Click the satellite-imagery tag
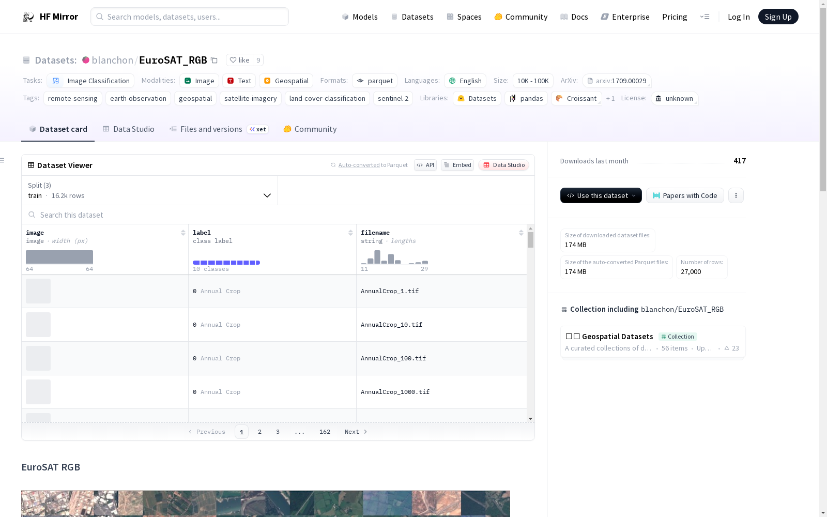Viewport: 827px width, 517px height. click(x=251, y=98)
